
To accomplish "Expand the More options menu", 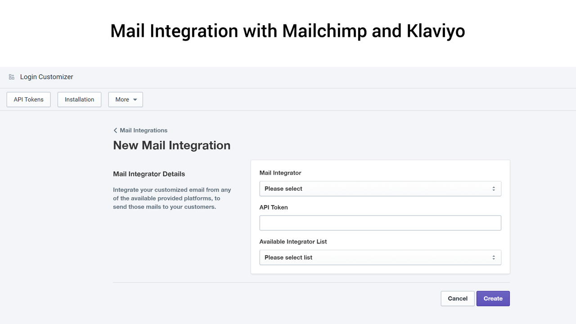I will click(125, 99).
